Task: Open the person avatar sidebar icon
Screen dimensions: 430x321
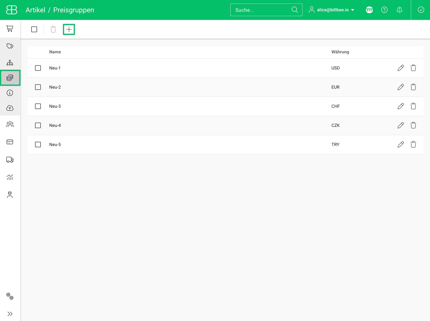Action: [x=10, y=195]
